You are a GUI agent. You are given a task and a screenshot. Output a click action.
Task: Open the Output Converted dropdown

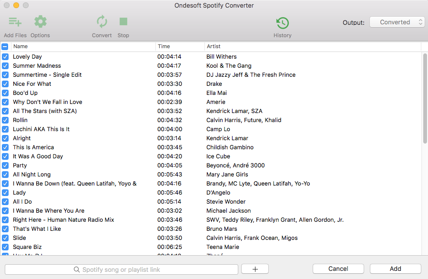pos(396,22)
